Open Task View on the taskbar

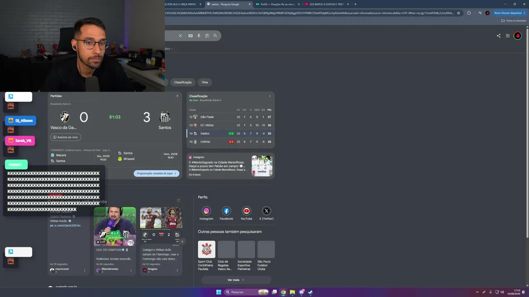coord(274,292)
